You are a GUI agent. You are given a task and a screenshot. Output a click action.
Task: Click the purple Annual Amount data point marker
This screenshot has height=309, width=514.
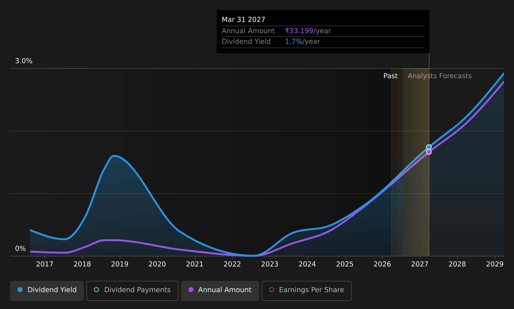[x=429, y=152]
